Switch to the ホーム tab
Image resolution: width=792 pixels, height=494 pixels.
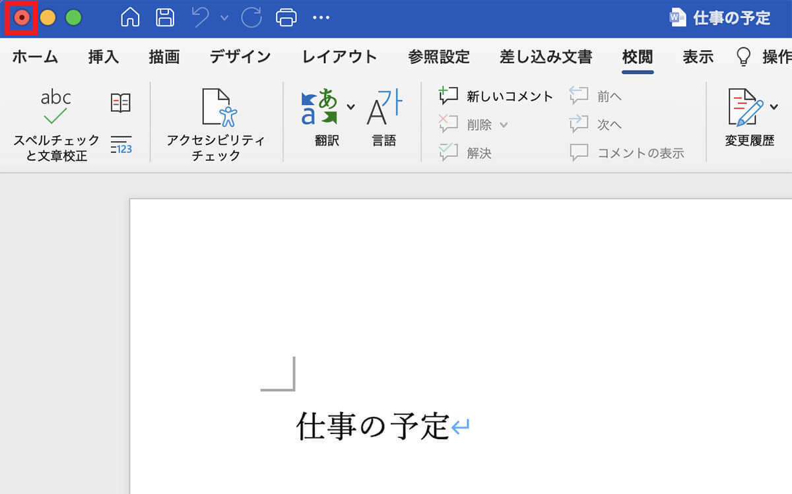pos(35,57)
